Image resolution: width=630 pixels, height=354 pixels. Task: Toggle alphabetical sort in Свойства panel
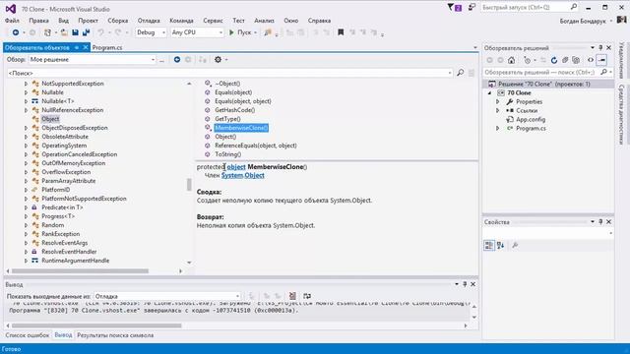click(x=500, y=245)
